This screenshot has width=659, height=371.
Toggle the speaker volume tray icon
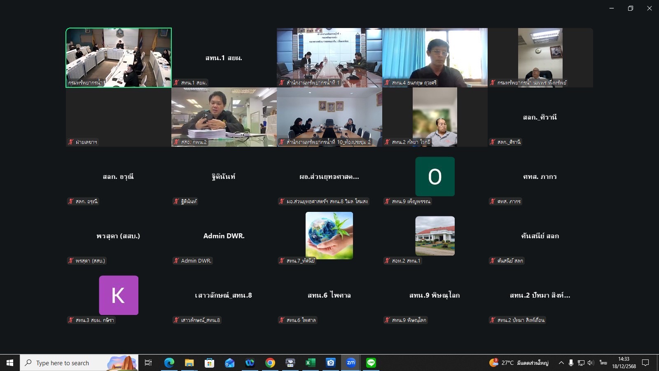point(591,363)
